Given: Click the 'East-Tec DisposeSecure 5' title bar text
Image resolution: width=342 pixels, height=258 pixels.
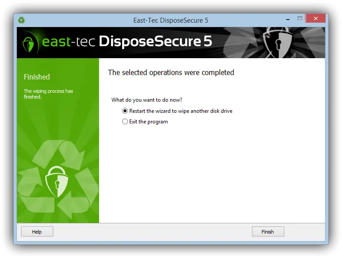Looking at the screenshot, I should pos(171,20).
